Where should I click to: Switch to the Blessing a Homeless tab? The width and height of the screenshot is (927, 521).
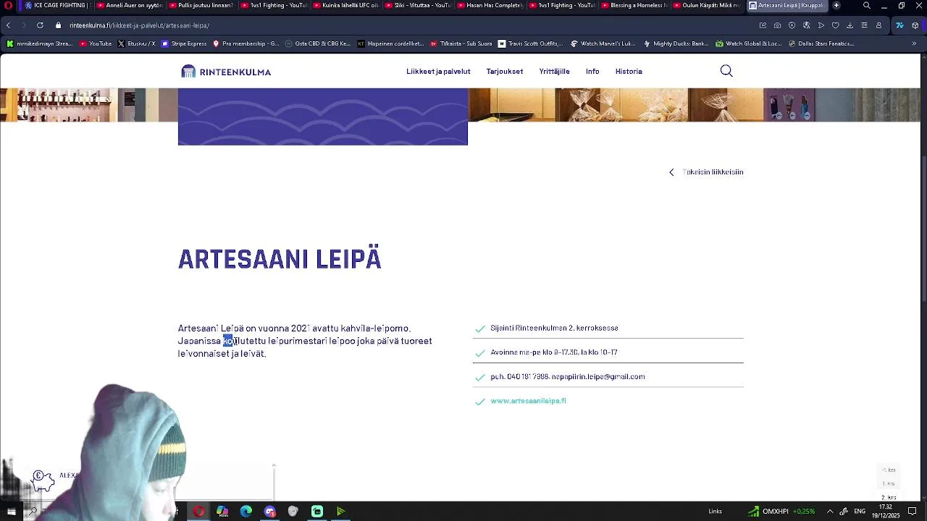pyautogui.click(x=634, y=5)
